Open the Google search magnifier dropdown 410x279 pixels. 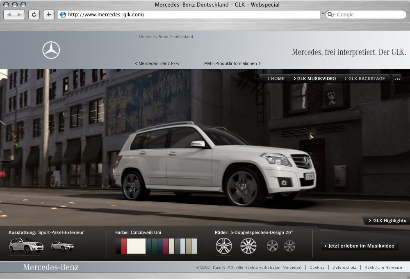(x=331, y=15)
